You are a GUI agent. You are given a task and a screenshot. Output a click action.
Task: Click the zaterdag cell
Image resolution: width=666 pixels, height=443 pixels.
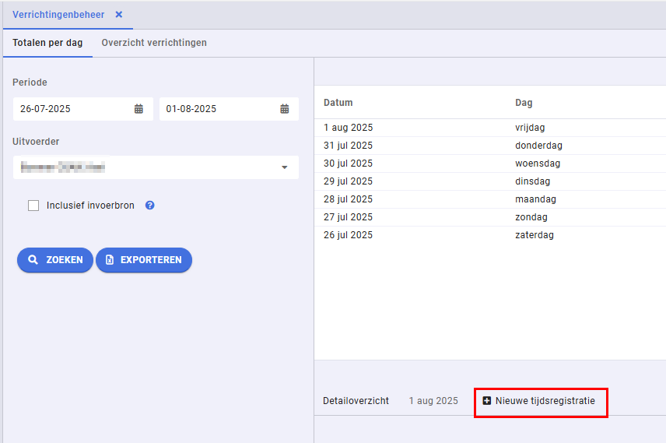(535, 234)
